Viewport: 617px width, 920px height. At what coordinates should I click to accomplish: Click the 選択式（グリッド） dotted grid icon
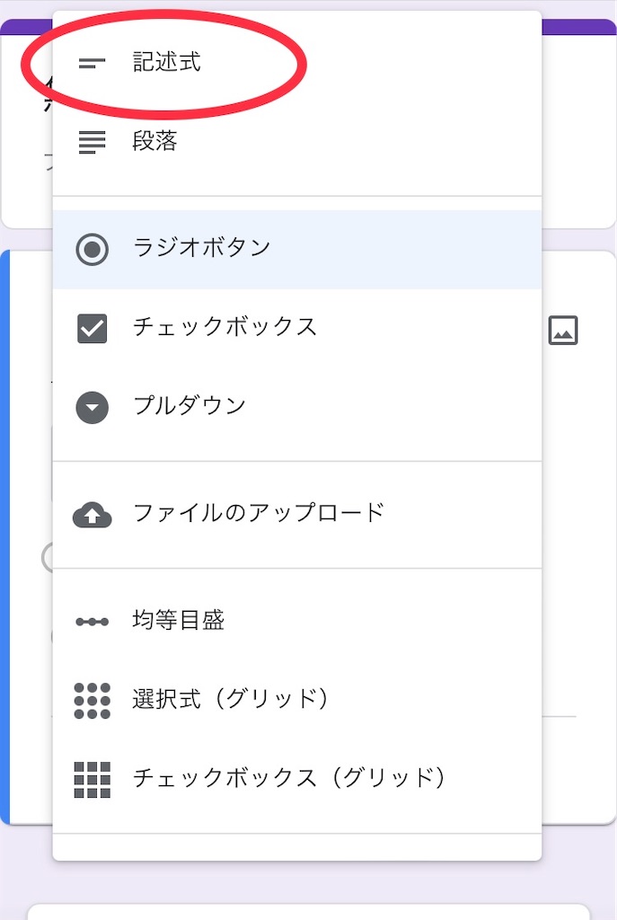(x=91, y=698)
